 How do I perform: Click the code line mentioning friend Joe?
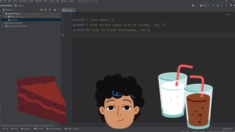pos(119,25)
